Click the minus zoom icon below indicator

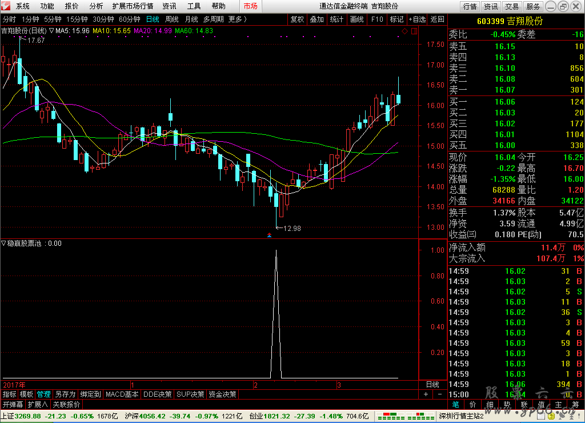tap(439, 394)
